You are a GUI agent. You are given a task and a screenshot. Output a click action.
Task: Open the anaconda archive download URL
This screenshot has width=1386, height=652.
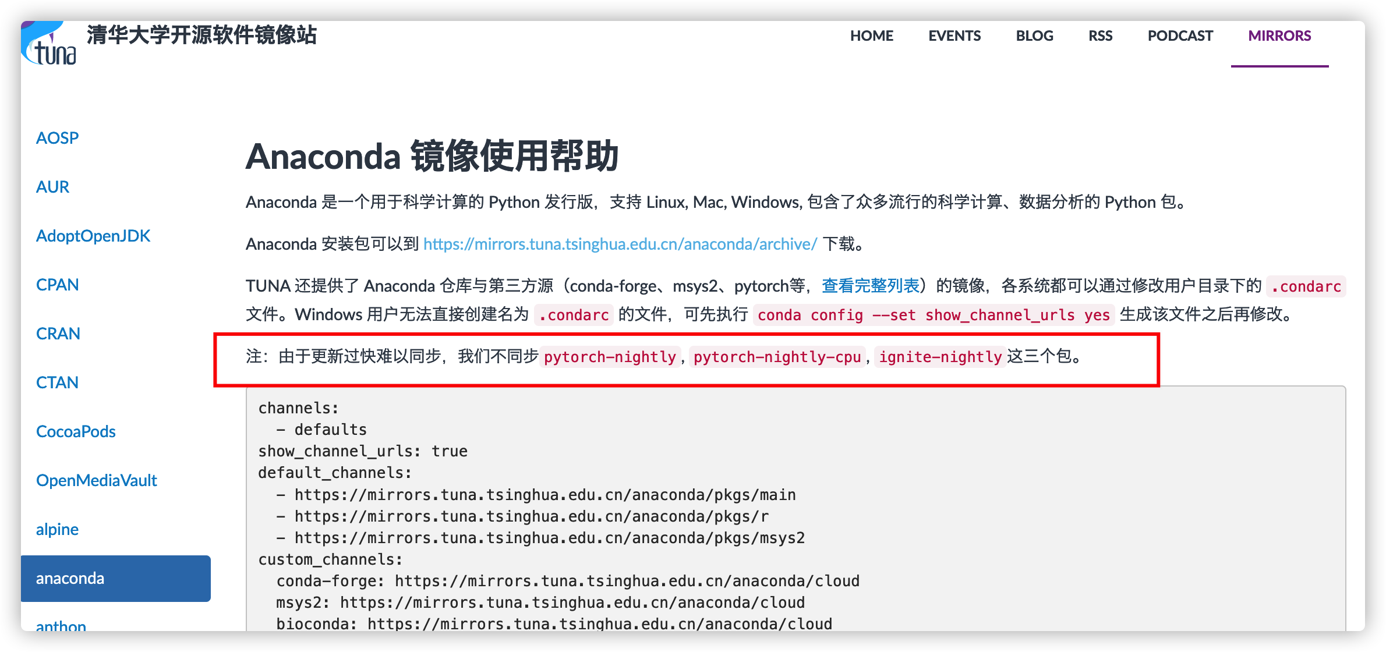620,244
